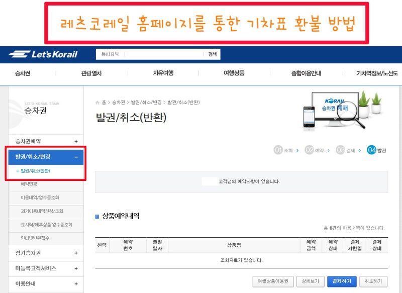Click the 조회자료가 없습니다 table message
This screenshot has width=402, height=293.
point(241,260)
